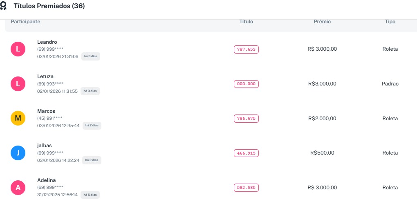Click the title badge 787.653
The height and width of the screenshot is (202, 417).
(246, 49)
